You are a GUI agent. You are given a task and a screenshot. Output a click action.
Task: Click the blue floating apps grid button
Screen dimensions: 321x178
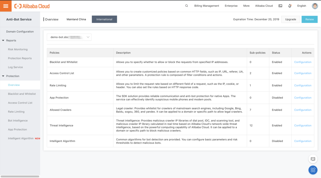point(313,170)
